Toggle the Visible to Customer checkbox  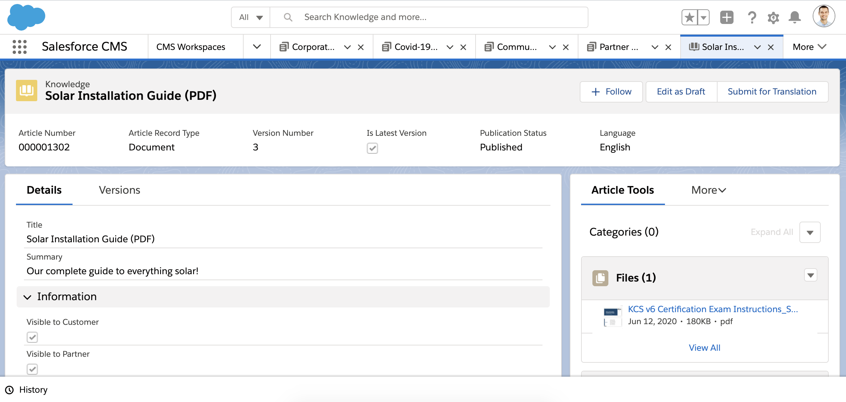pyautogui.click(x=32, y=337)
